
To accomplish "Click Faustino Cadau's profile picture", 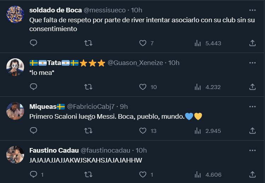I will [x=15, y=154].
